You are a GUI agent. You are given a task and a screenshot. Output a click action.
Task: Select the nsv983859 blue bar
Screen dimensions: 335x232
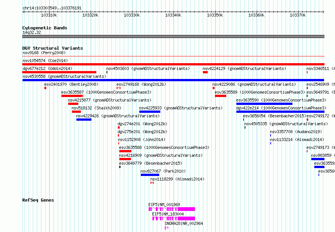coord(318,159)
